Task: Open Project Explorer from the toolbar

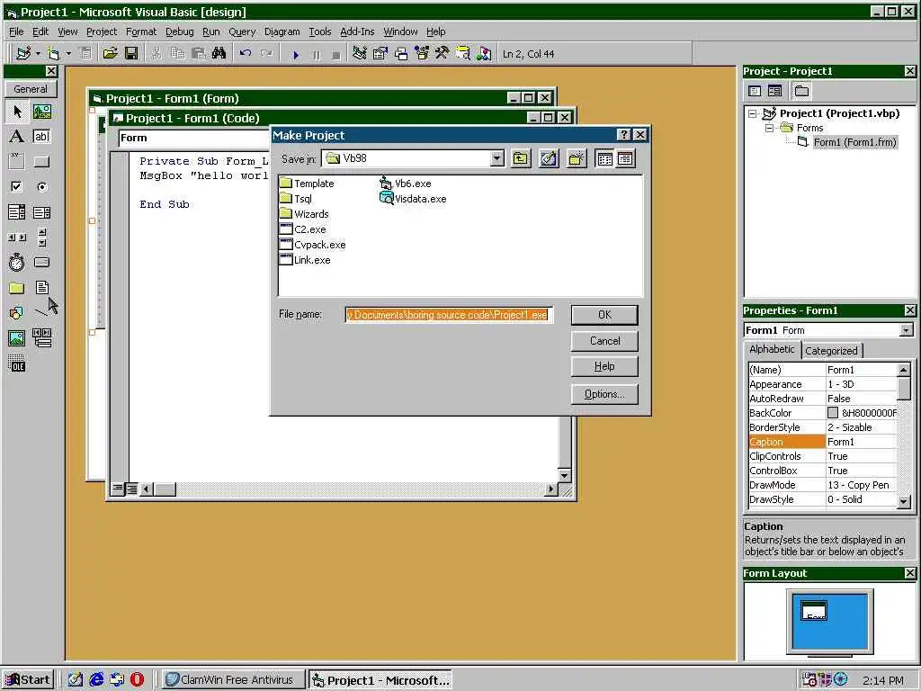Action: point(360,54)
